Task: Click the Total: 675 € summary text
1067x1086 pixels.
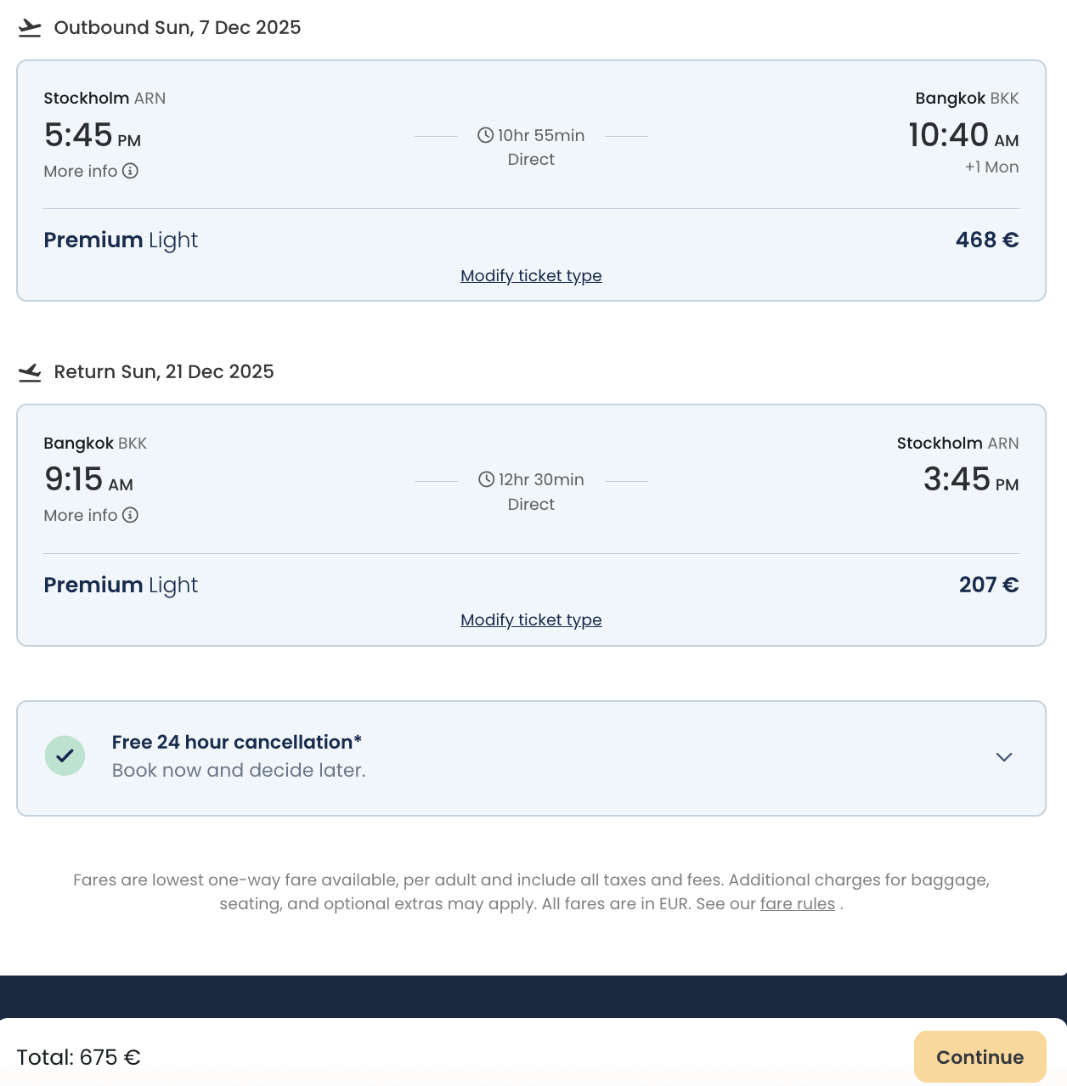Action: (78, 1057)
